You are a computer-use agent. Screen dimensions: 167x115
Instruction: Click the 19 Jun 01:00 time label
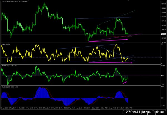[121, 108]
